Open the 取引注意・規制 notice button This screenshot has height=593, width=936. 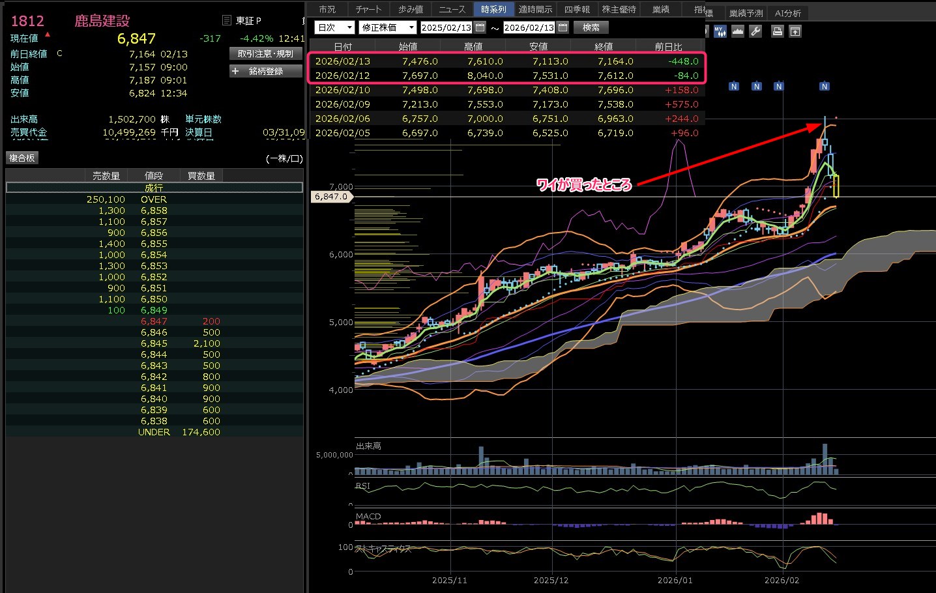(x=266, y=54)
